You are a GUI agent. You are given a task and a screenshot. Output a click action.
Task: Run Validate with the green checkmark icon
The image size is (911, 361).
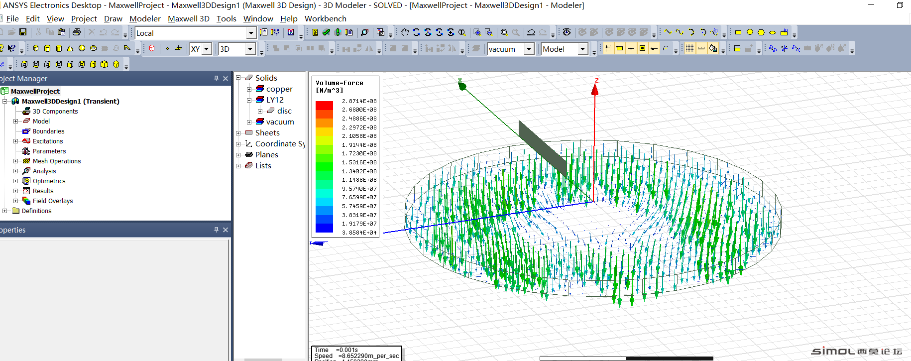pos(326,32)
